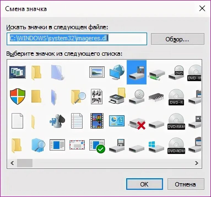The height and width of the screenshot is (197, 211).
Task: Choose the framed landscape picture icon
Action: (97, 72)
